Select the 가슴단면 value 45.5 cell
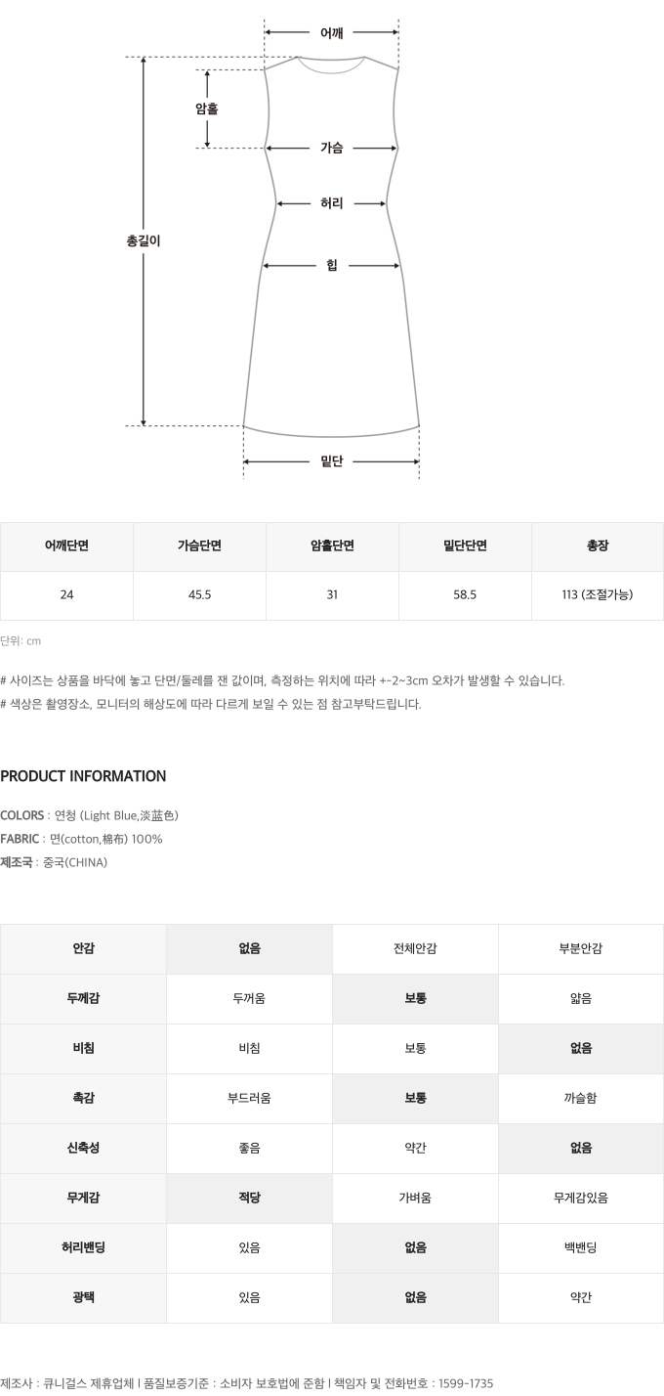 click(x=199, y=595)
